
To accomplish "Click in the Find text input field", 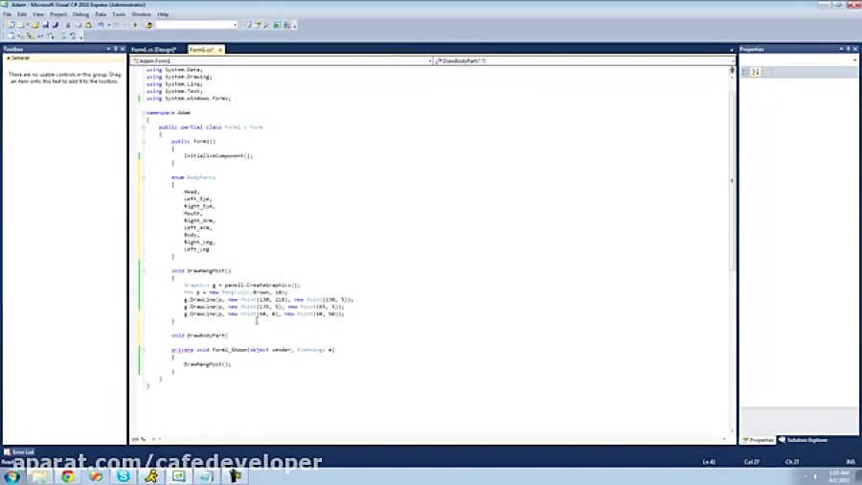I will pos(193,25).
